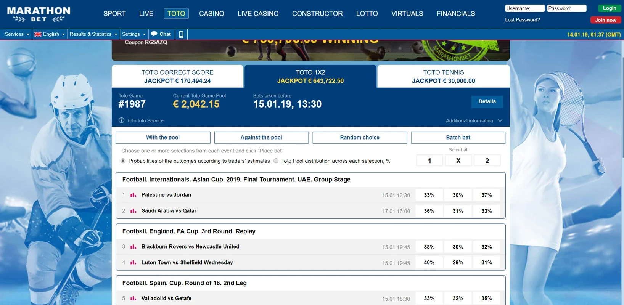The height and width of the screenshot is (305, 624).
Task: Show statistics icon for Palestine vs Jordan
Action: coord(133,195)
